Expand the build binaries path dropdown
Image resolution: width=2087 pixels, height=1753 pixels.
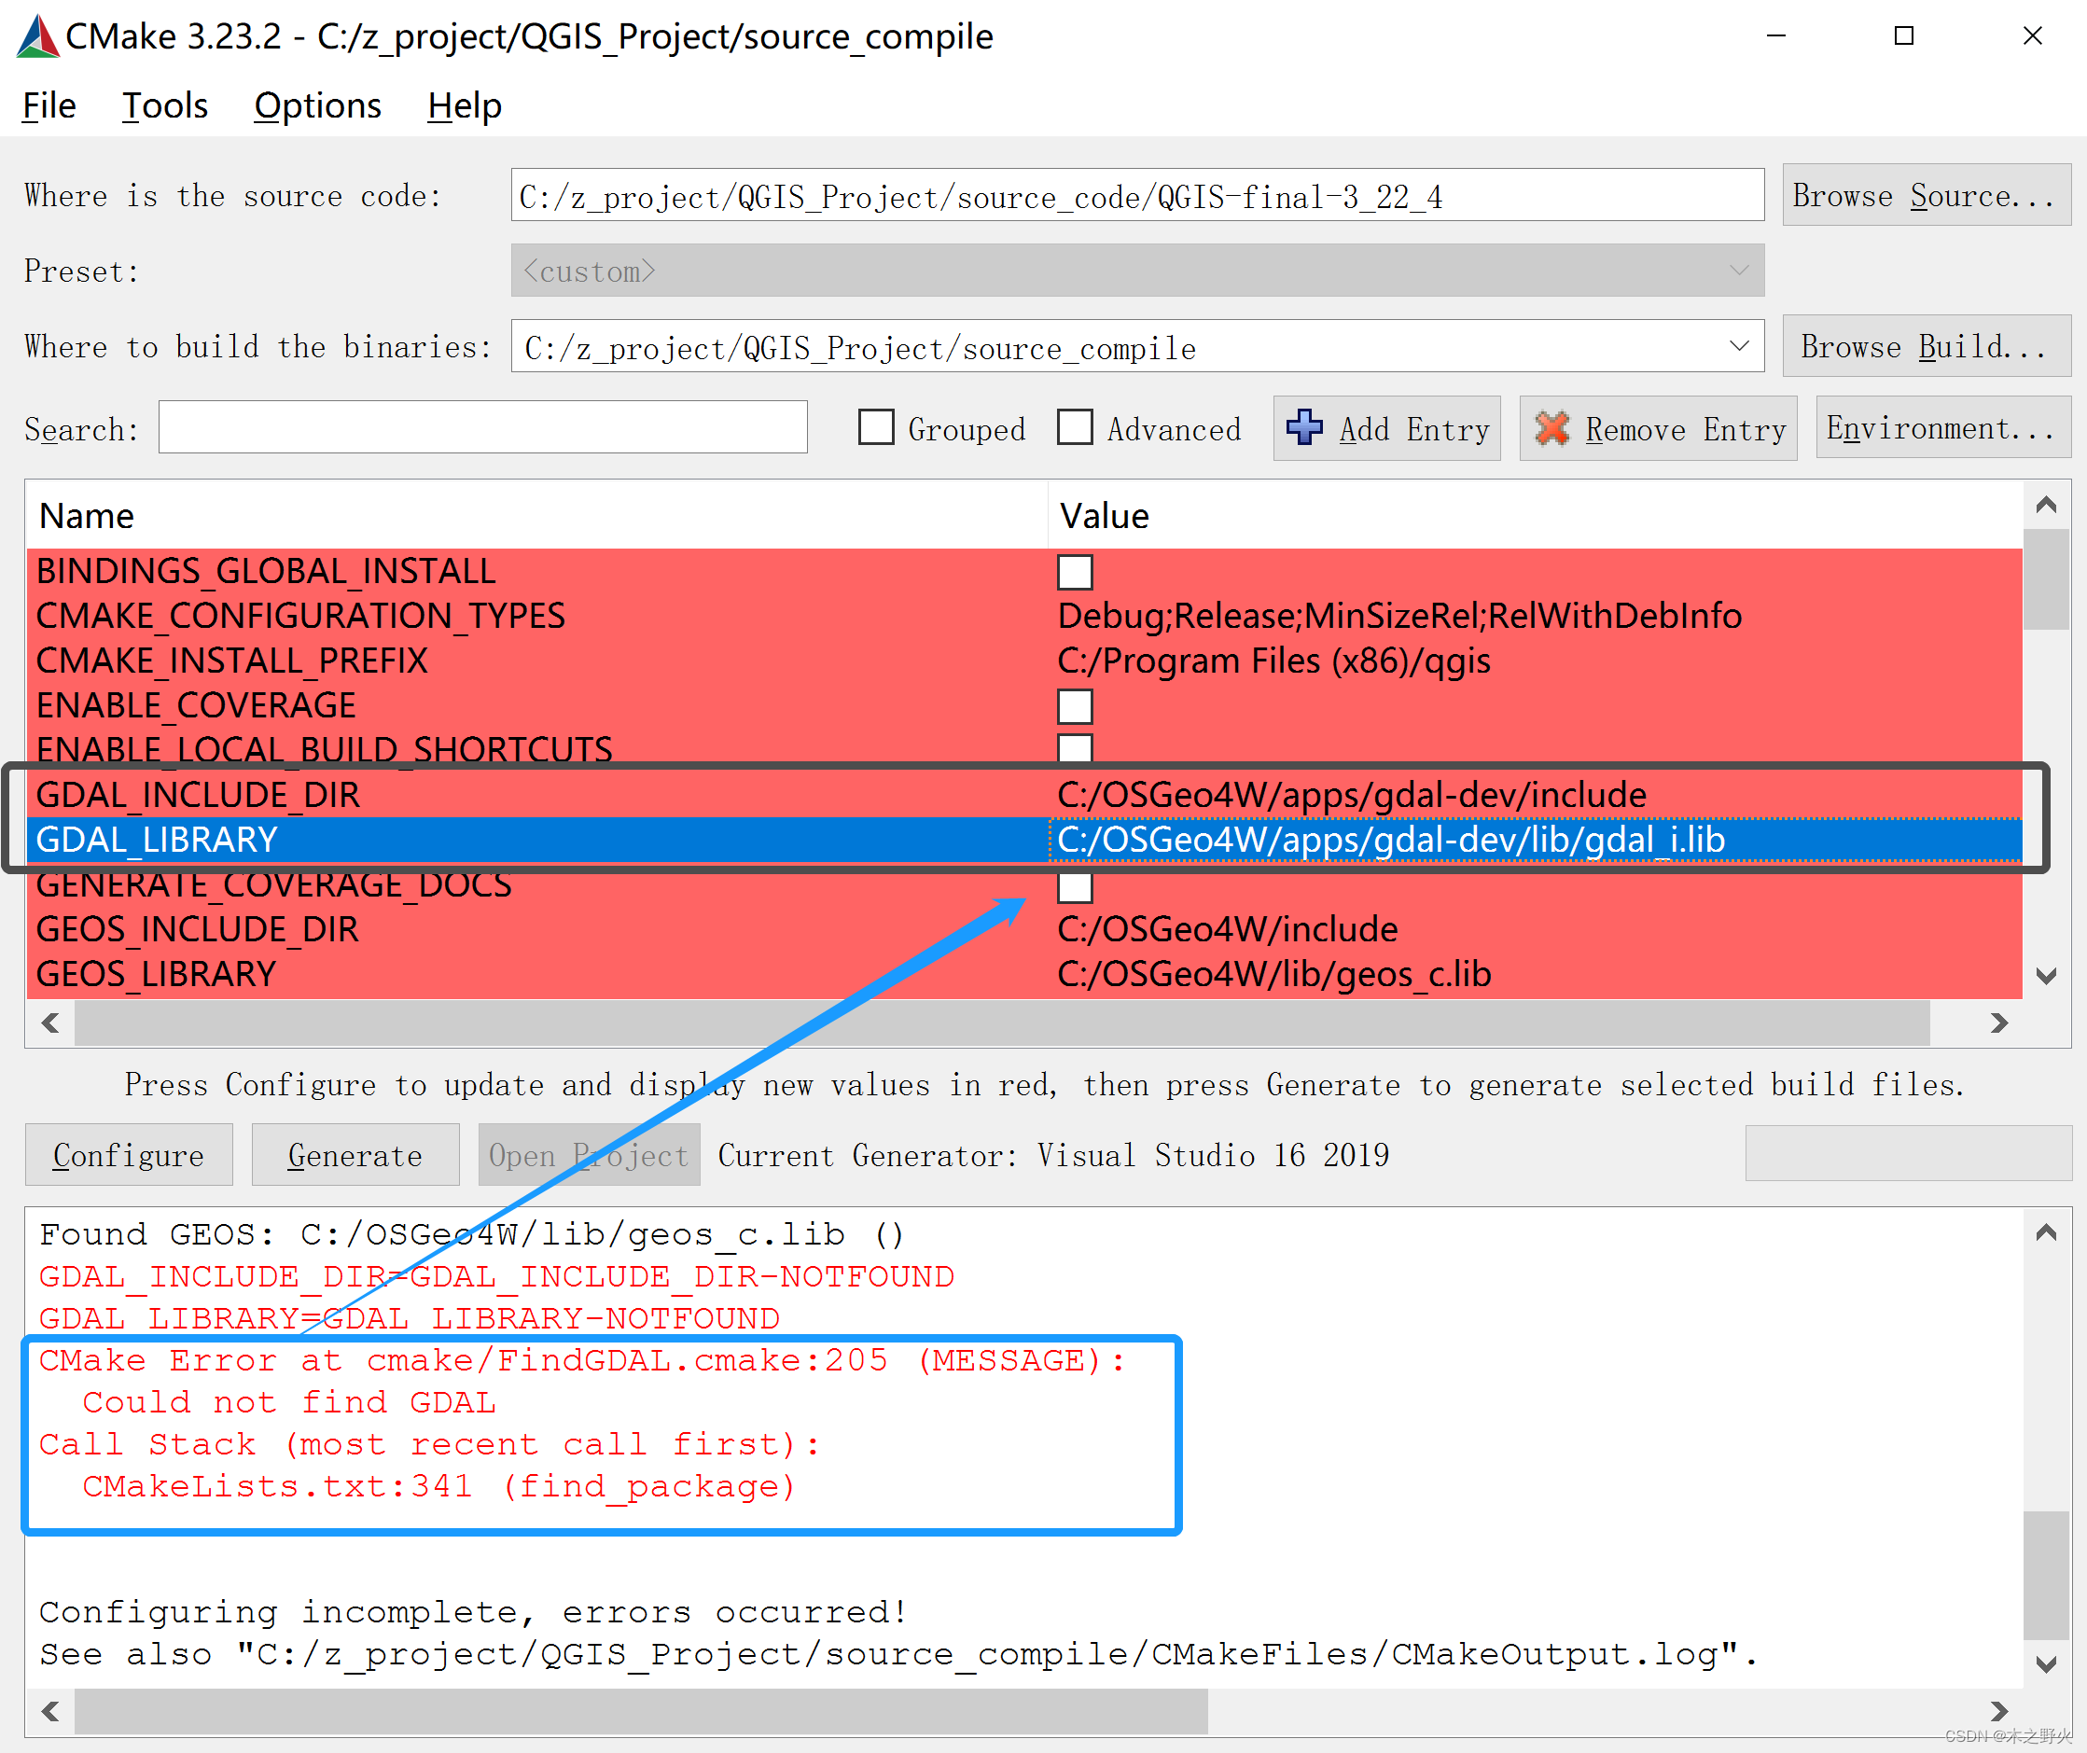[x=1738, y=347]
